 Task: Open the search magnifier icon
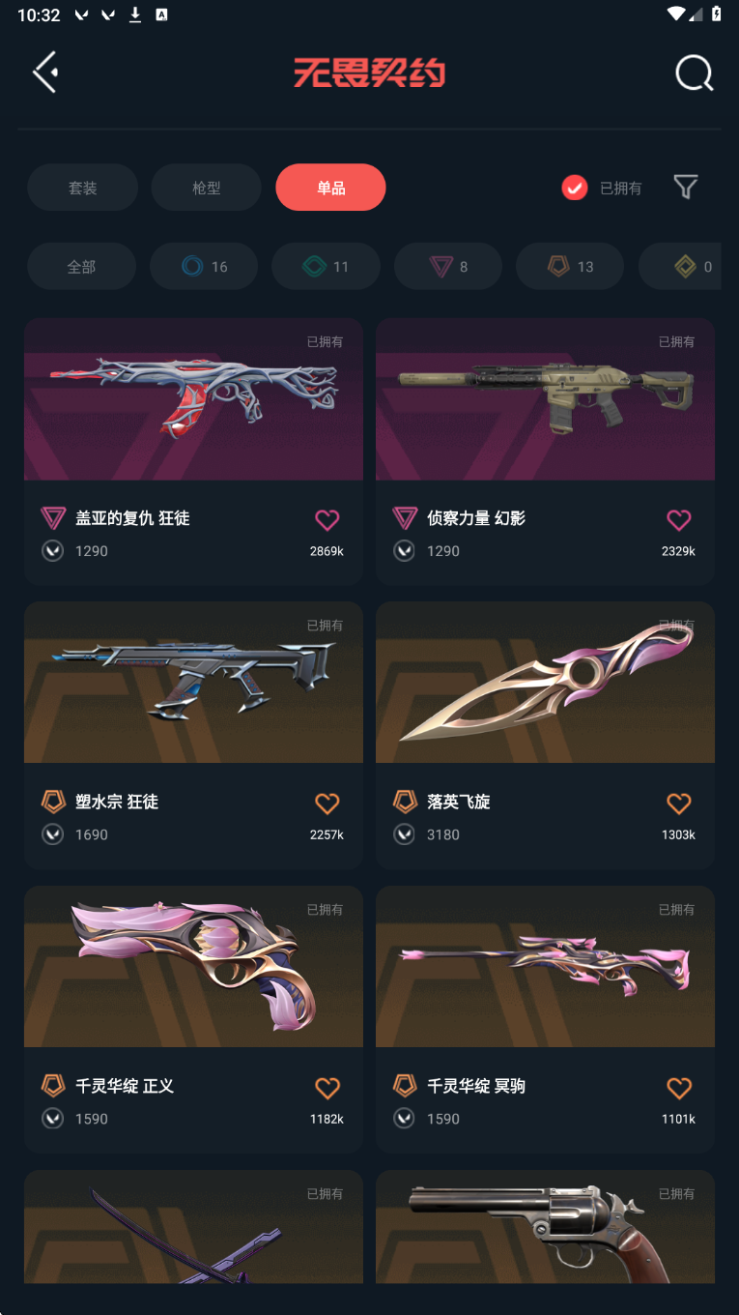(x=694, y=73)
